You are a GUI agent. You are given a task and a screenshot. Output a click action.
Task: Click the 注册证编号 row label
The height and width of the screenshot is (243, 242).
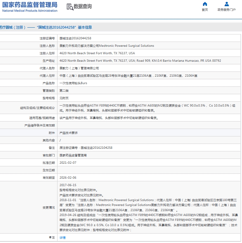tap(47, 38)
